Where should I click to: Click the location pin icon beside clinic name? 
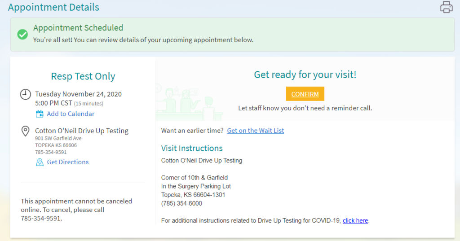[26, 131]
